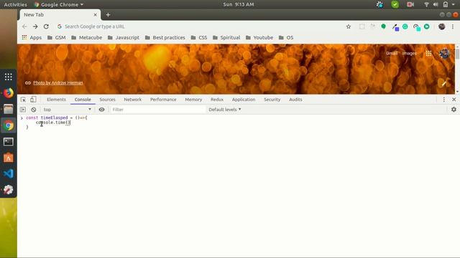The width and height of the screenshot is (460, 258).
Task: Open the Google Chrome app menu in top bar
Action: point(59,4)
